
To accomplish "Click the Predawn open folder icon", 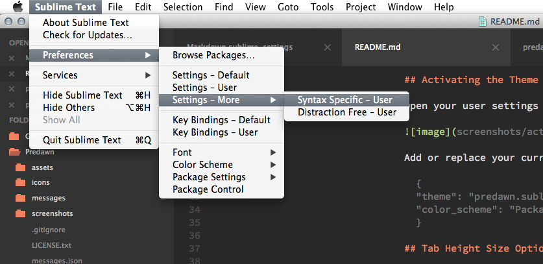I will coord(14,152).
